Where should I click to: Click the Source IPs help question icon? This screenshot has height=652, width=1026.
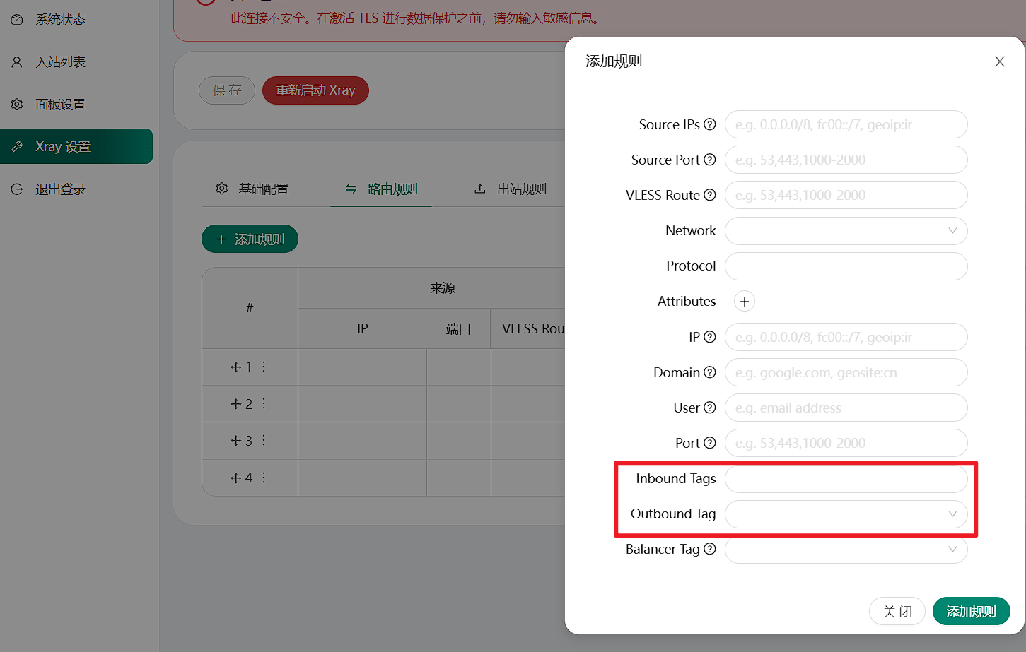tap(710, 124)
